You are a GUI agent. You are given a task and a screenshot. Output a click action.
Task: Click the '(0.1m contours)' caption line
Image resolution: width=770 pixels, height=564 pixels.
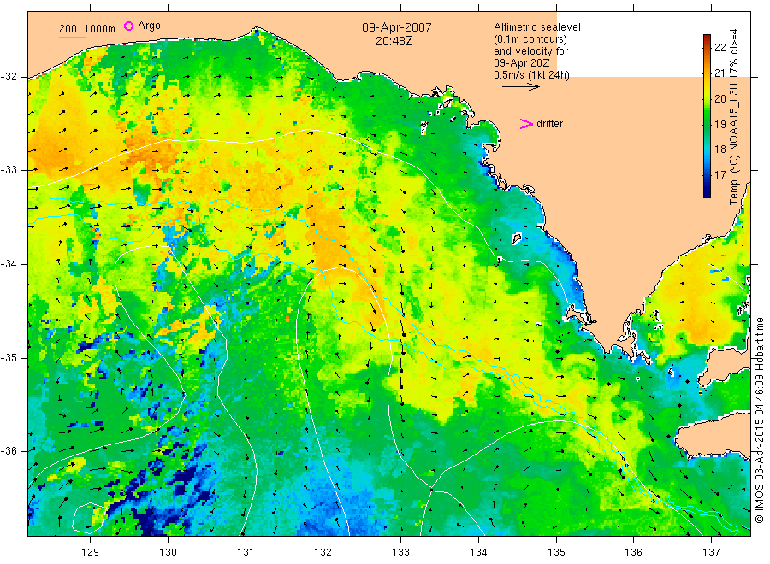tap(530, 39)
